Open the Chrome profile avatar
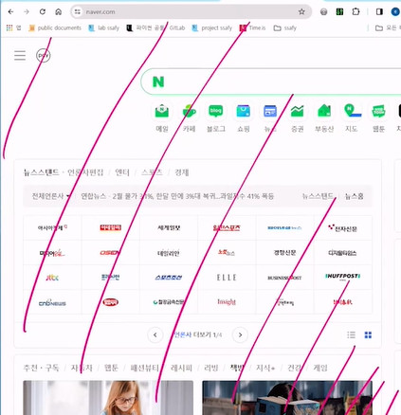This screenshot has width=401, height=415. pos(395,12)
